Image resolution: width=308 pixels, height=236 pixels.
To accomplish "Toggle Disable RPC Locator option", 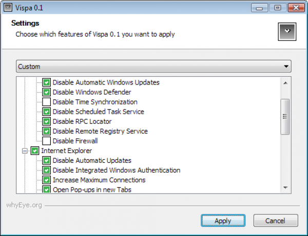I will pyautogui.click(x=46, y=121).
